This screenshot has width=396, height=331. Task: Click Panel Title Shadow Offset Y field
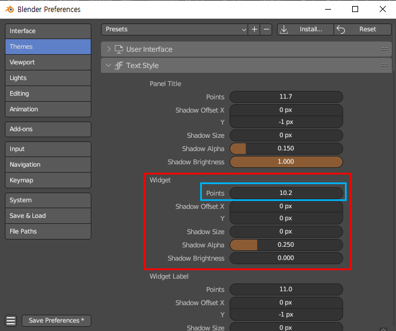point(286,122)
